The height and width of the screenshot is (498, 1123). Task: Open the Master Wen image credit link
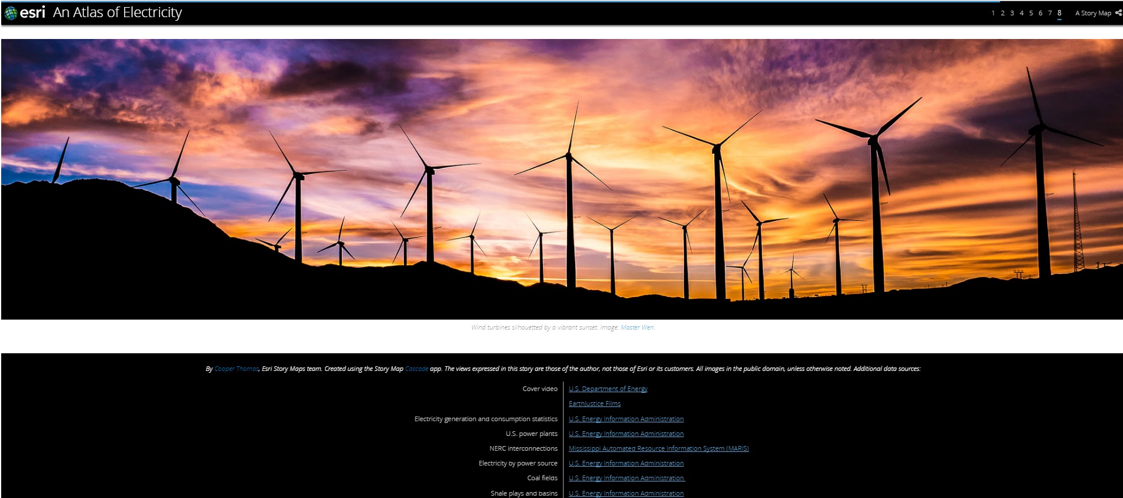pos(637,327)
